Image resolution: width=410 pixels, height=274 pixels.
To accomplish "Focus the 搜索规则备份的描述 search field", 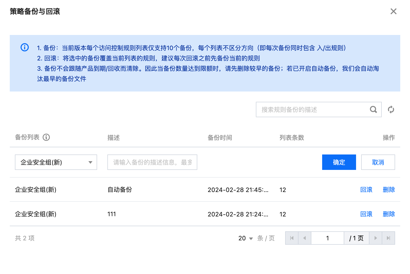I will [319, 109].
